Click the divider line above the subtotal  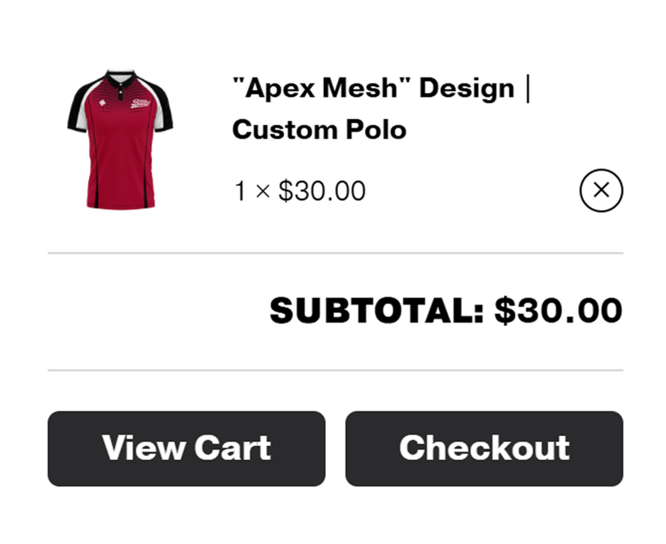tap(335, 252)
